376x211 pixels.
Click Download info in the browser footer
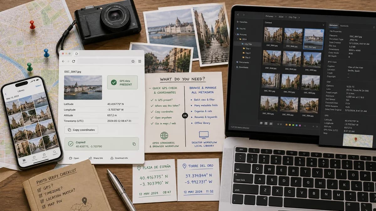pos(119,158)
